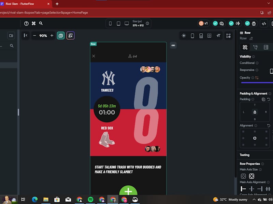The image size is (273, 204).
Task: Select top-left alignment grid dot
Action: pos(243,132)
